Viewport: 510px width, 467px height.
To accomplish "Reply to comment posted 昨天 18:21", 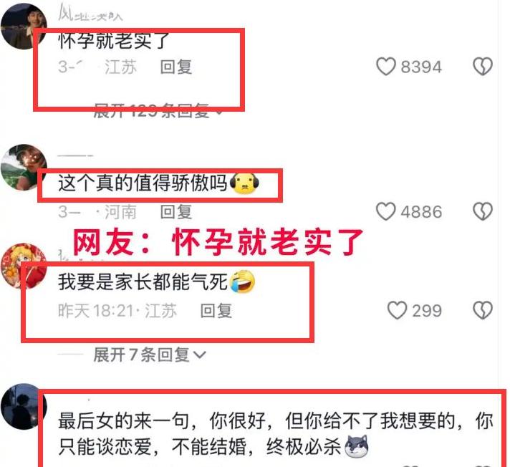I will point(216,311).
